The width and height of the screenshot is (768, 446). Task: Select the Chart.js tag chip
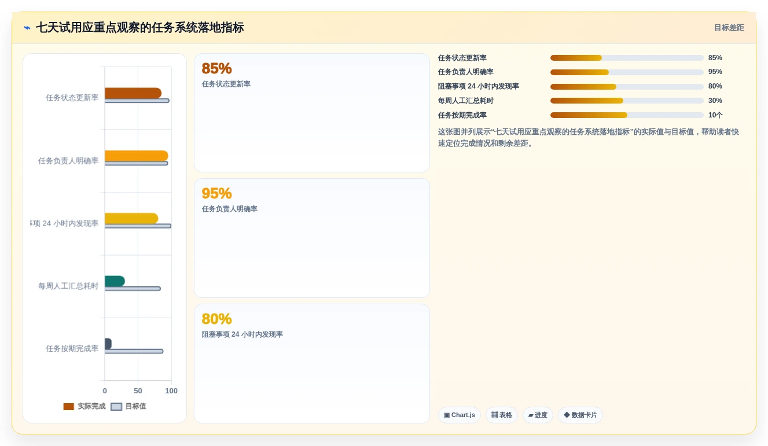pos(460,415)
